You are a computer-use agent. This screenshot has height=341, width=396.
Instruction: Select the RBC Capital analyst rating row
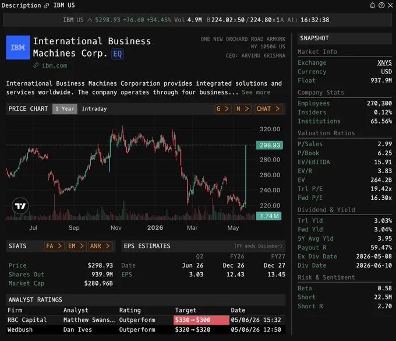(x=146, y=320)
